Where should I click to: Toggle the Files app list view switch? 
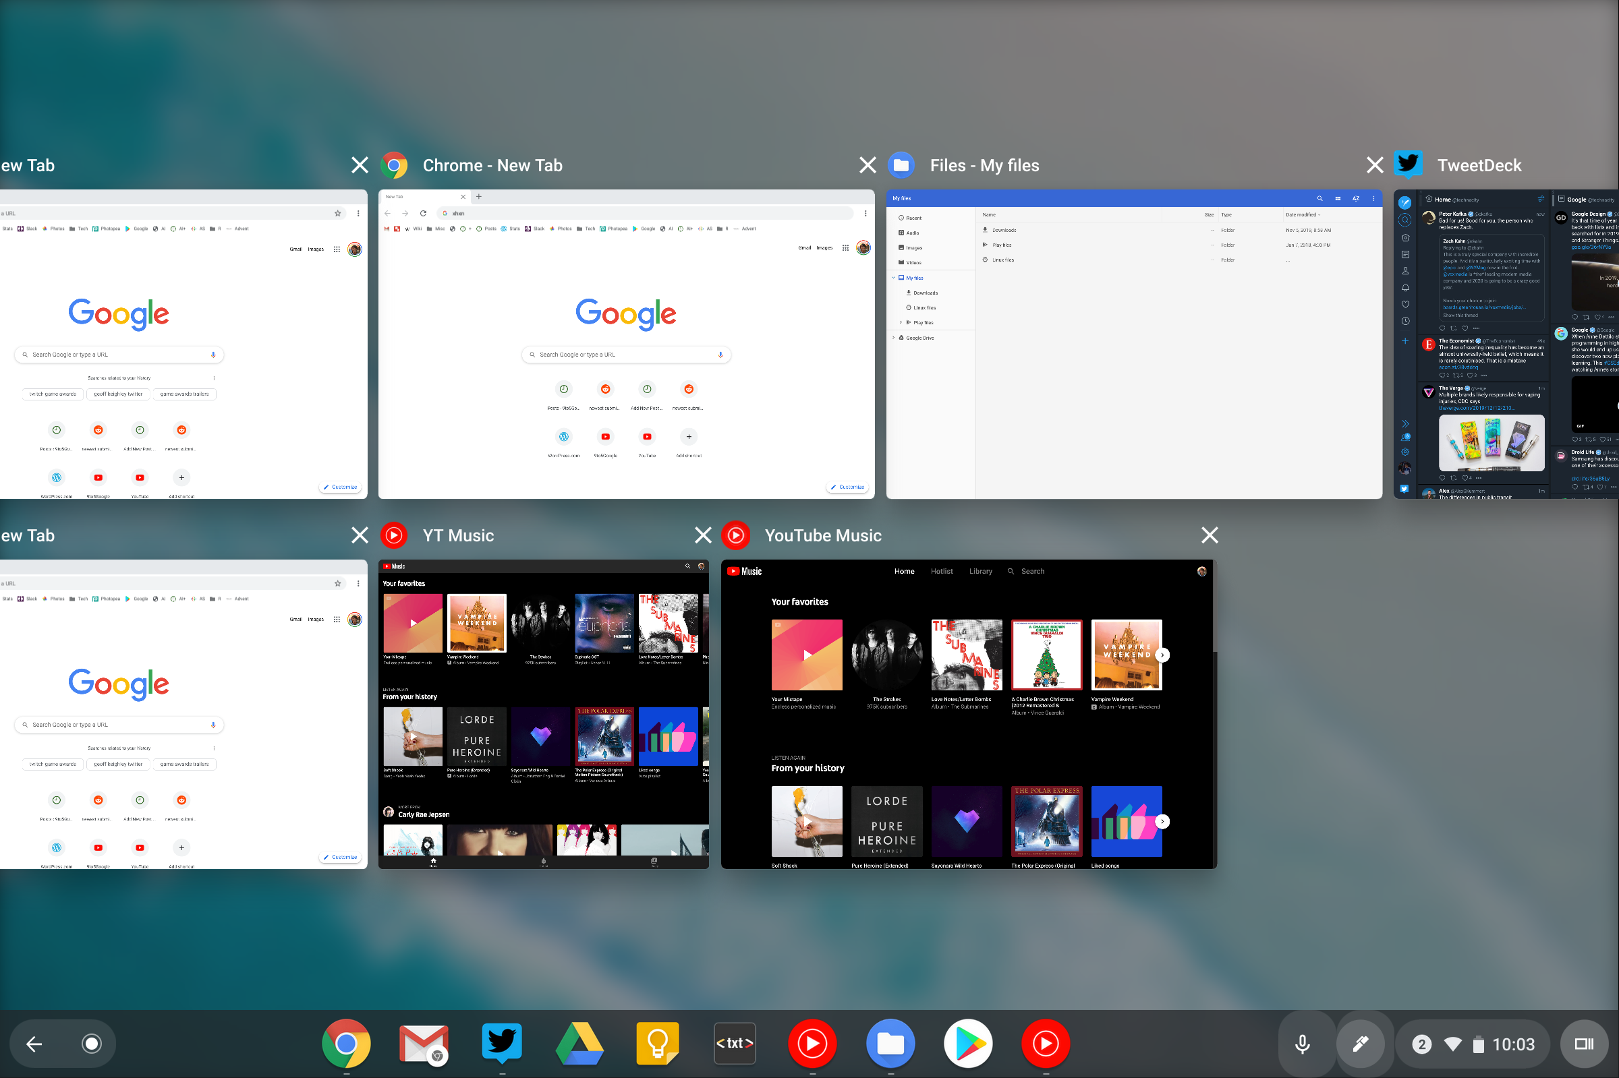point(1338,199)
